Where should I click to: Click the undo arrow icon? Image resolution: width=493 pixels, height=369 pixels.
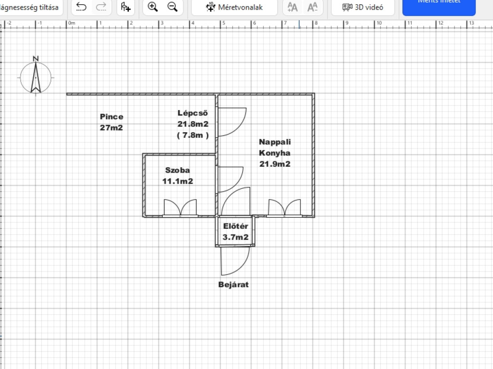pyautogui.click(x=81, y=7)
